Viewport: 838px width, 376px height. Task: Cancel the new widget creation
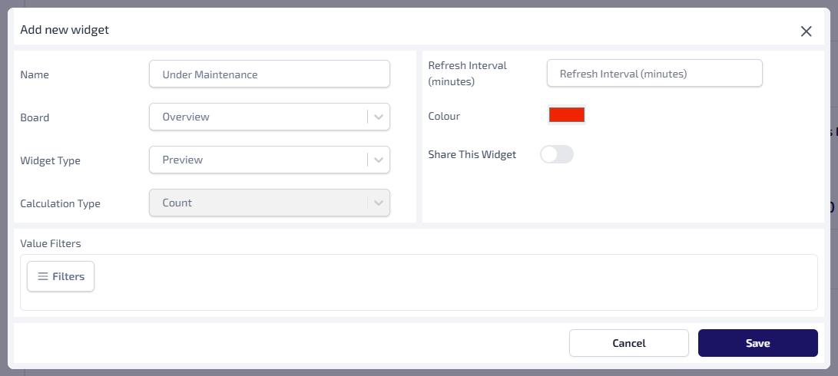628,343
